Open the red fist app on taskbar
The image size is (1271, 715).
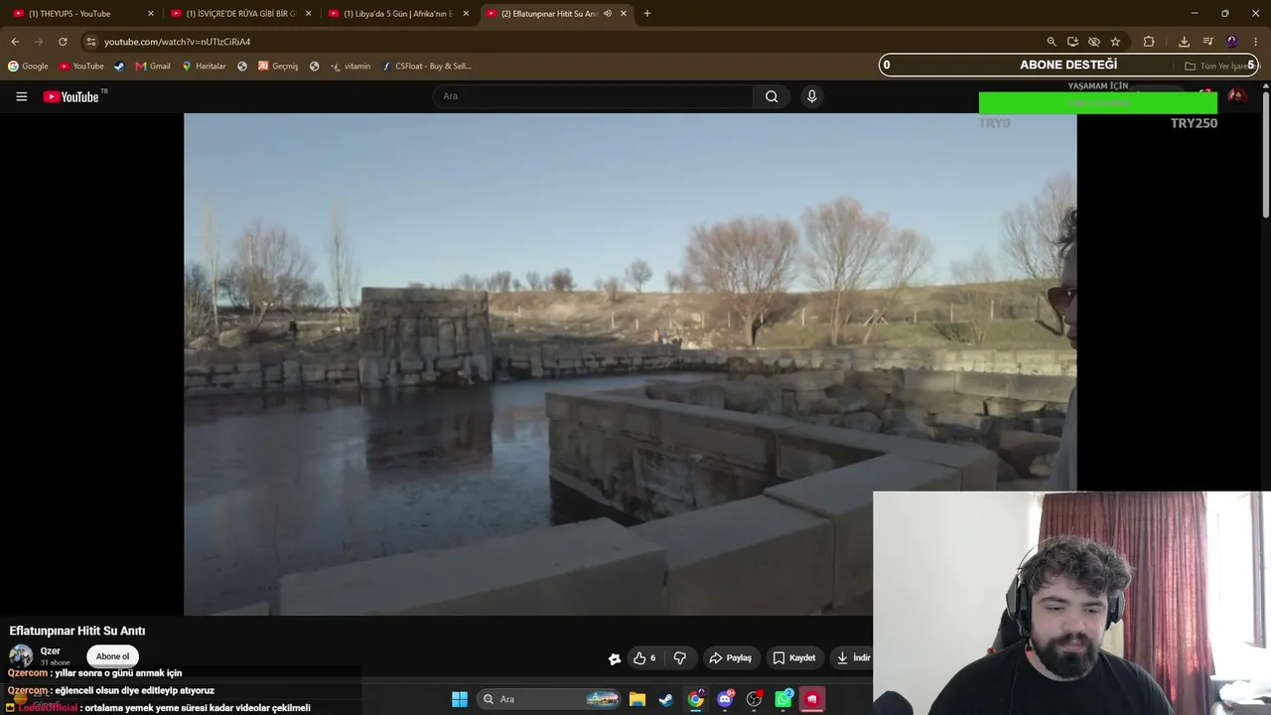pyautogui.click(x=812, y=699)
